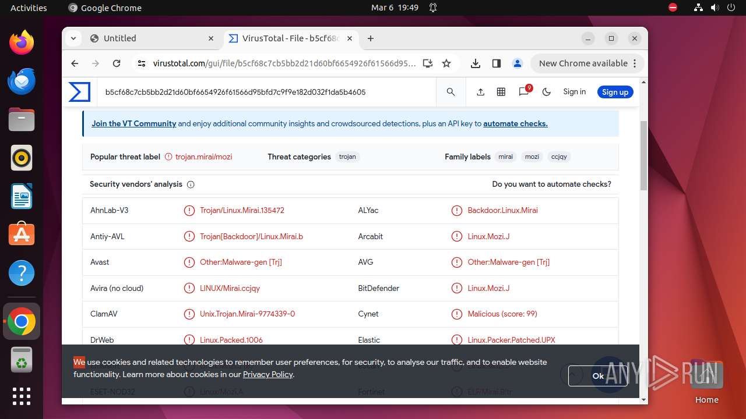Open system volume and power menu
The width and height of the screenshot is (746, 419).
pyautogui.click(x=715, y=8)
